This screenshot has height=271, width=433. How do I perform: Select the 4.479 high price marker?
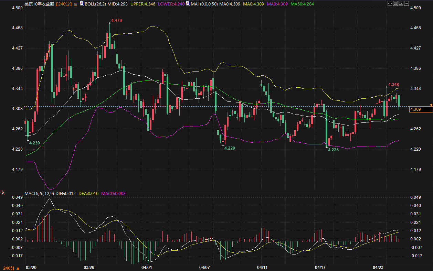pyautogui.click(x=116, y=21)
